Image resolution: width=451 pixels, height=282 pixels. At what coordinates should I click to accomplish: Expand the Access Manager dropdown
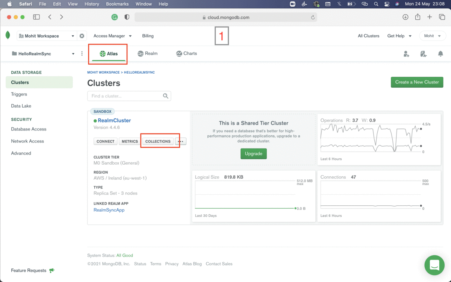pyautogui.click(x=112, y=36)
